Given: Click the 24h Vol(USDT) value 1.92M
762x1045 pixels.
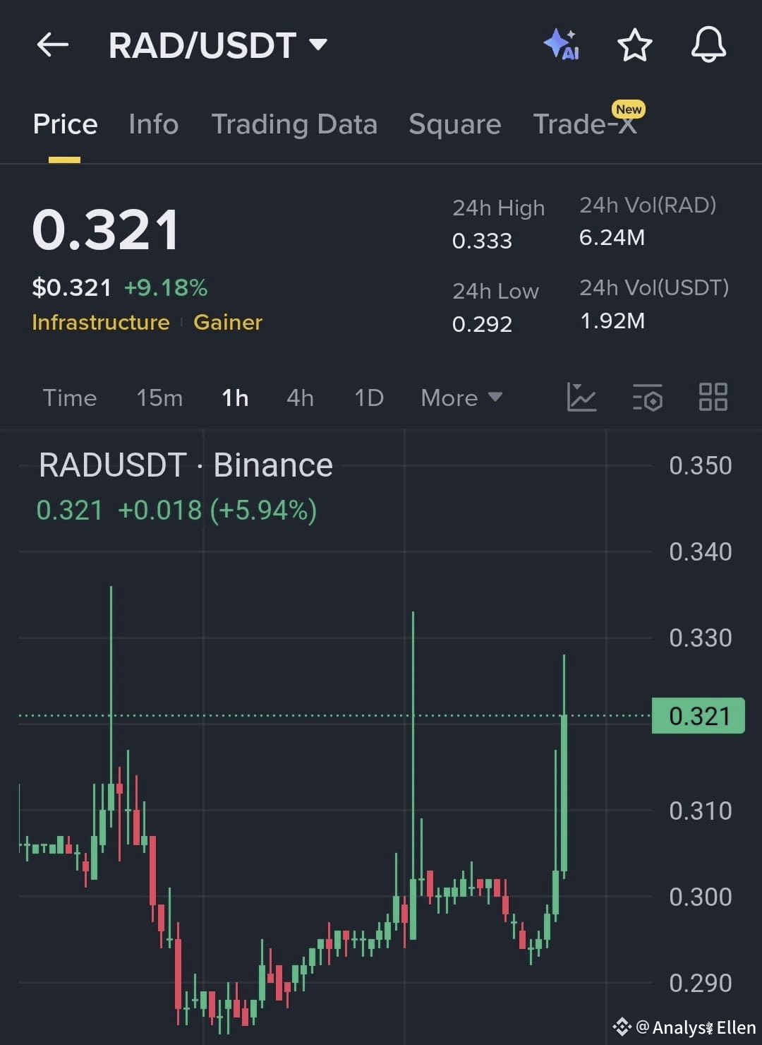Looking at the screenshot, I should coord(612,321).
